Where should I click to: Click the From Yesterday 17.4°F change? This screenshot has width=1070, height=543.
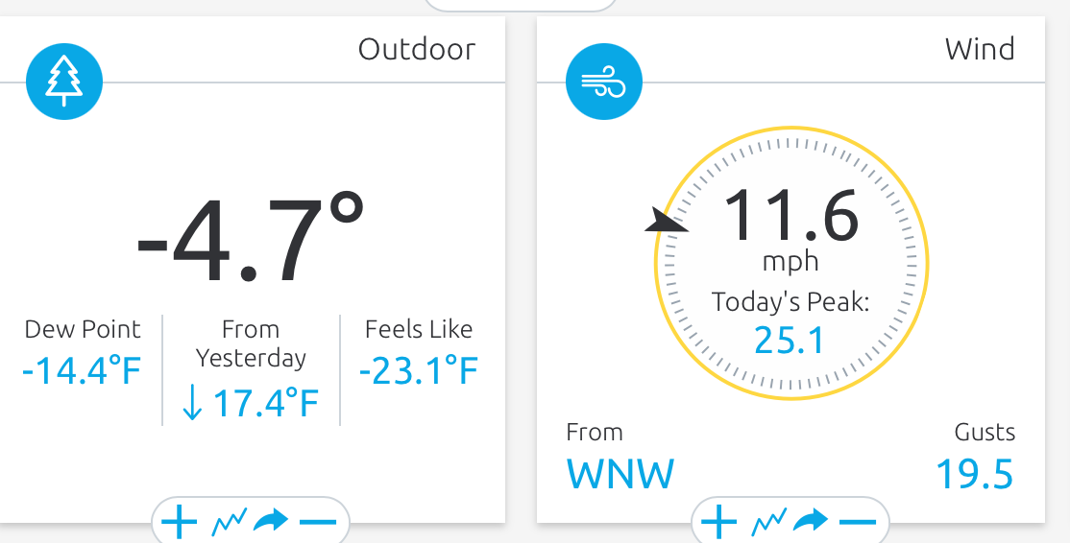[x=250, y=404]
